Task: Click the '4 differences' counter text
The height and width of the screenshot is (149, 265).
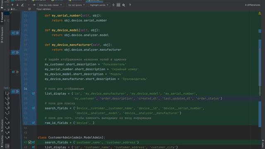Action: (253, 5)
